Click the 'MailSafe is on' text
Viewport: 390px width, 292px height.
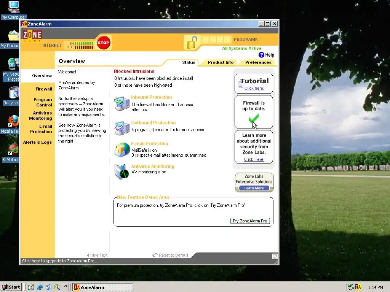pyautogui.click(x=144, y=150)
